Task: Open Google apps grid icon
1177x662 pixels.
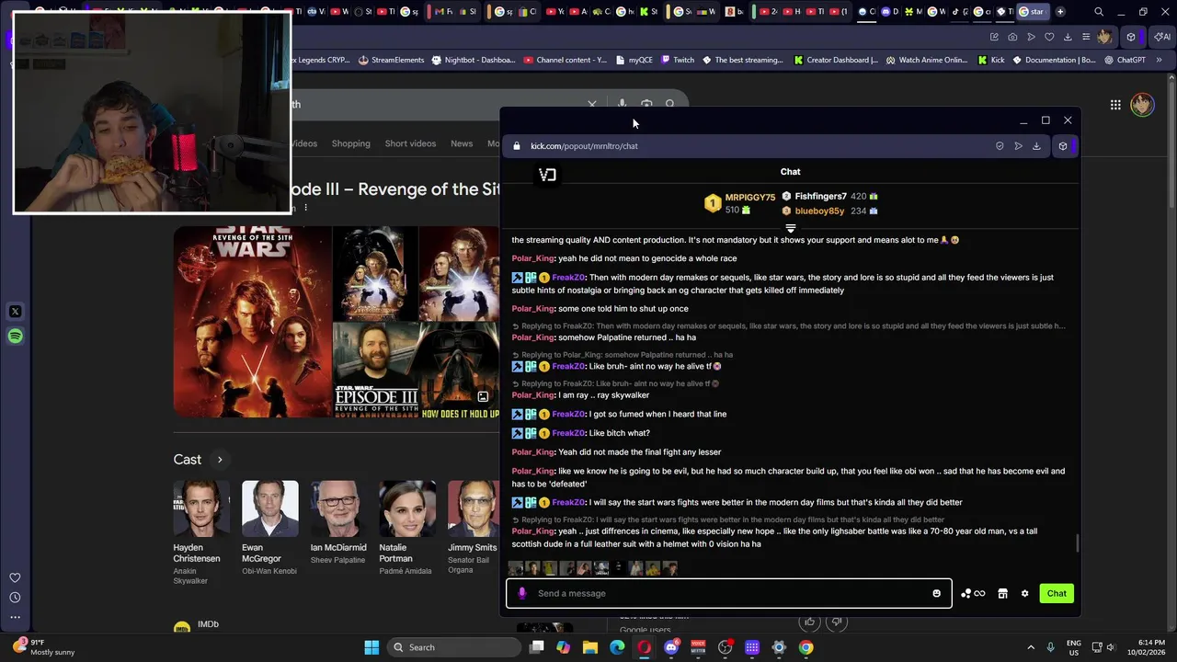Action: coord(1115,105)
